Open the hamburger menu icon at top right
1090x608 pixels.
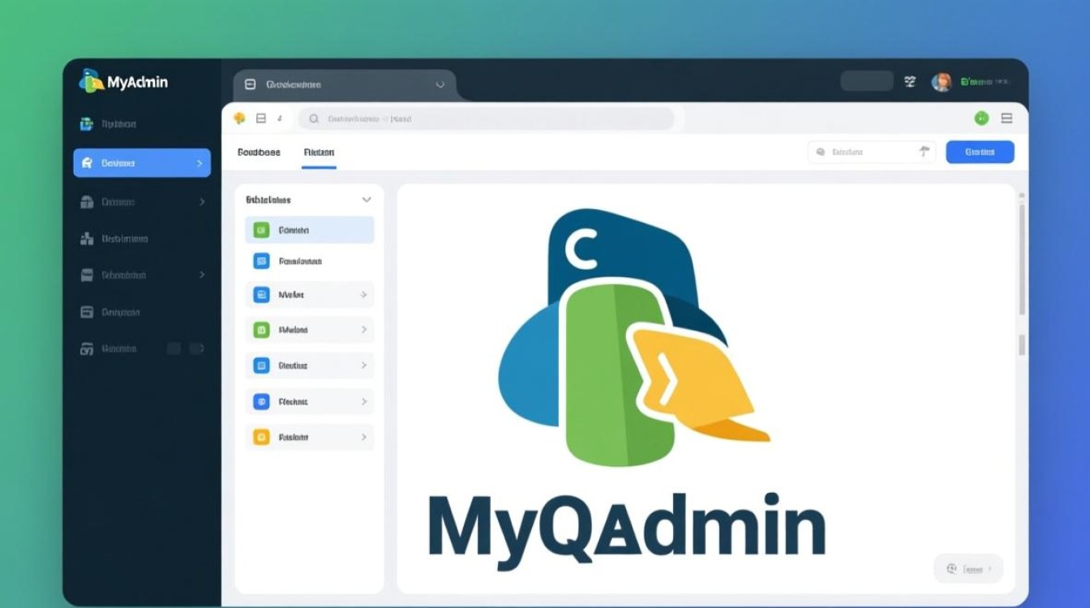pyautogui.click(x=1006, y=118)
